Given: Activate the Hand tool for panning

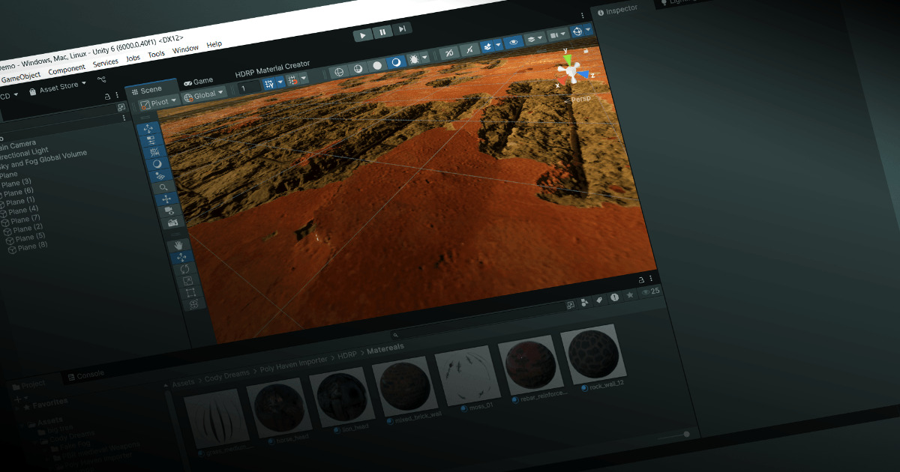Looking at the screenshot, I should [x=179, y=243].
